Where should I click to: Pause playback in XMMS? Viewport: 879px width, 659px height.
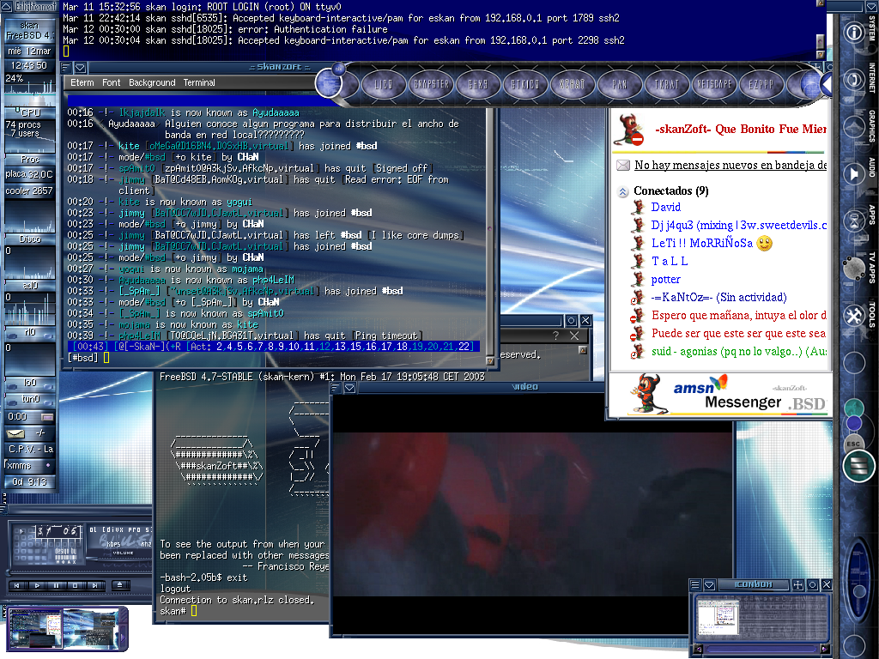coord(56,585)
